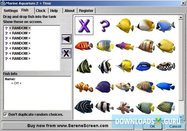Select the dark French angelfish with yellow bands

coord(84,66)
